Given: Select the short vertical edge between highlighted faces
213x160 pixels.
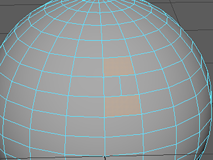Looking at the screenshot, I should 120,86.
